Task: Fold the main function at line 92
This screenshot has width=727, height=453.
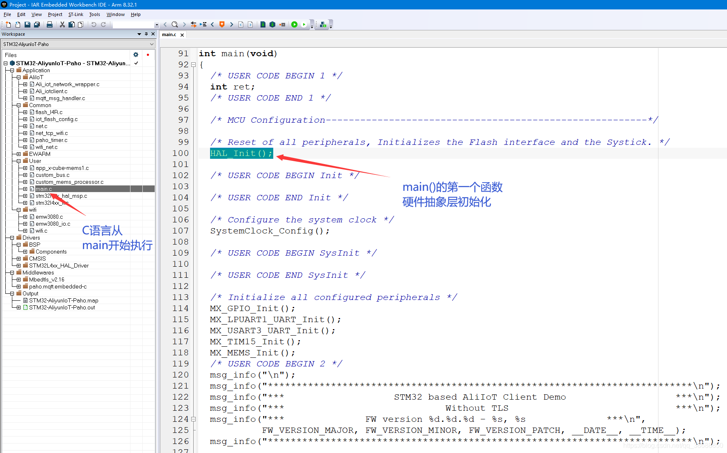Action: (x=193, y=65)
